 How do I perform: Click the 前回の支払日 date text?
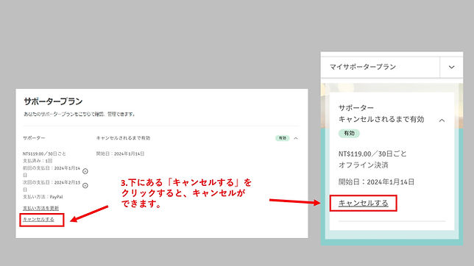tap(52, 171)
